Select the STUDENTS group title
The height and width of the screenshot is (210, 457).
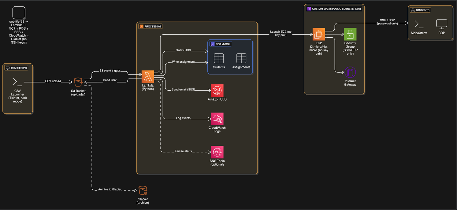423,10
